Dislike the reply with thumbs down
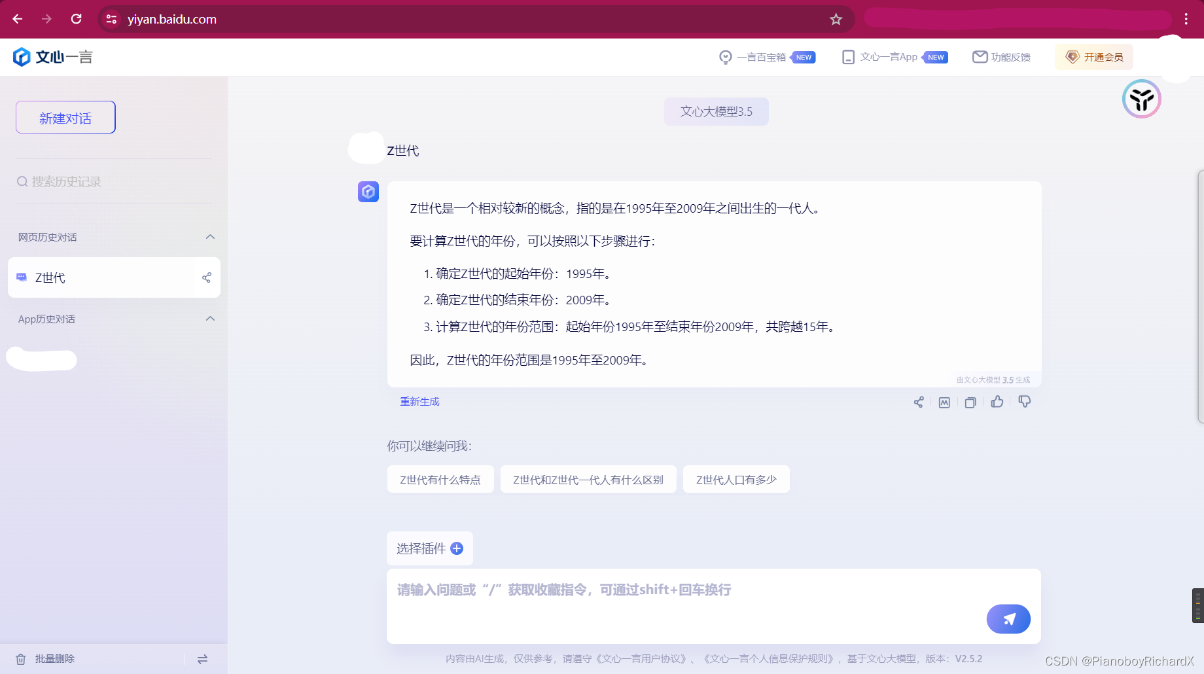The image size is (1204, 674). click(1025, 402)
